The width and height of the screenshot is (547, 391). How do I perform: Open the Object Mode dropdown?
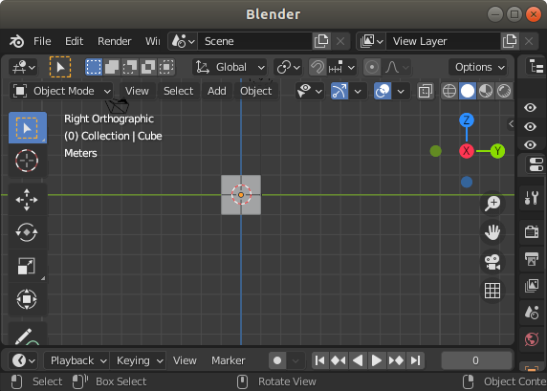click(x=61, y=92)
